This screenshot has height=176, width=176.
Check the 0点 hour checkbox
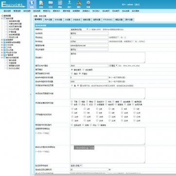72,109
